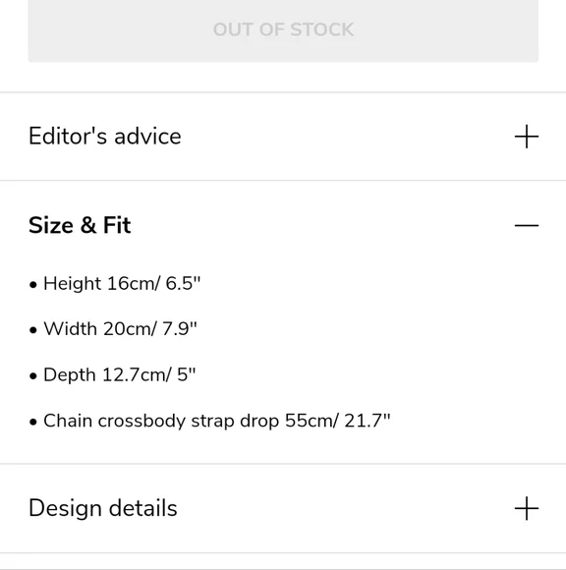Click the 21.7" strap drop measurement

(x=368, y=421)
